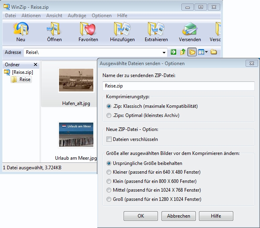This screenshot has height=228, width=260.
Task: Click the Abbrechen button
Action: click(178, 216)
